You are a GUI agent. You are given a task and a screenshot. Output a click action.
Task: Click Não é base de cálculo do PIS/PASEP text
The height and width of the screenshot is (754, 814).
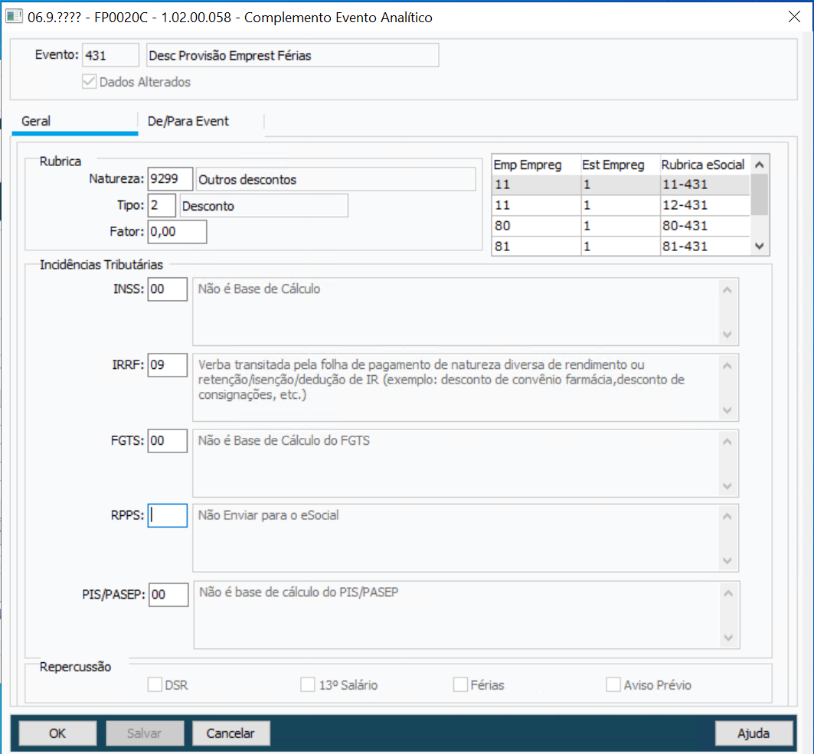299,592
